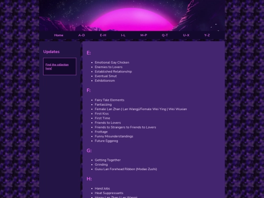Go to the A-D section
This screenshot has height=198, width=264.
point(82,35)
